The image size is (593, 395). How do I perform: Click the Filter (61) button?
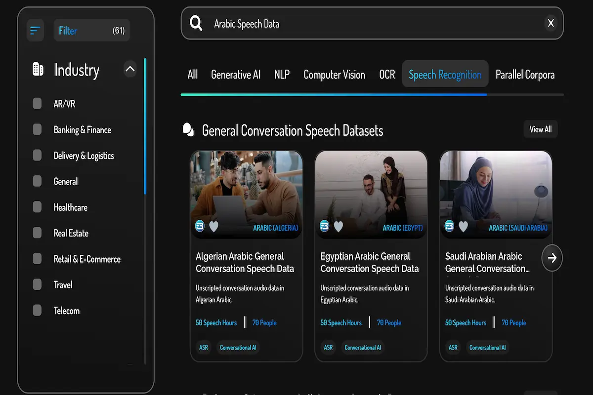pyautogui.click(x=92, y=31)
